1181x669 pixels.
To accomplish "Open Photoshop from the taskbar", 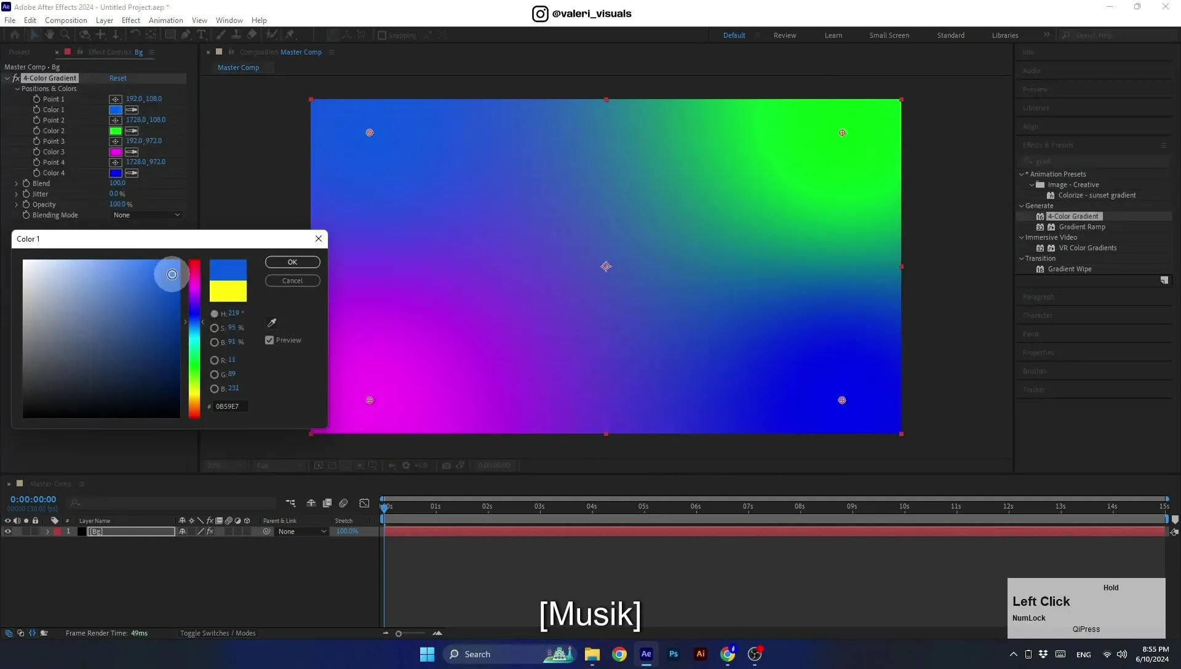I will (674, 654).
